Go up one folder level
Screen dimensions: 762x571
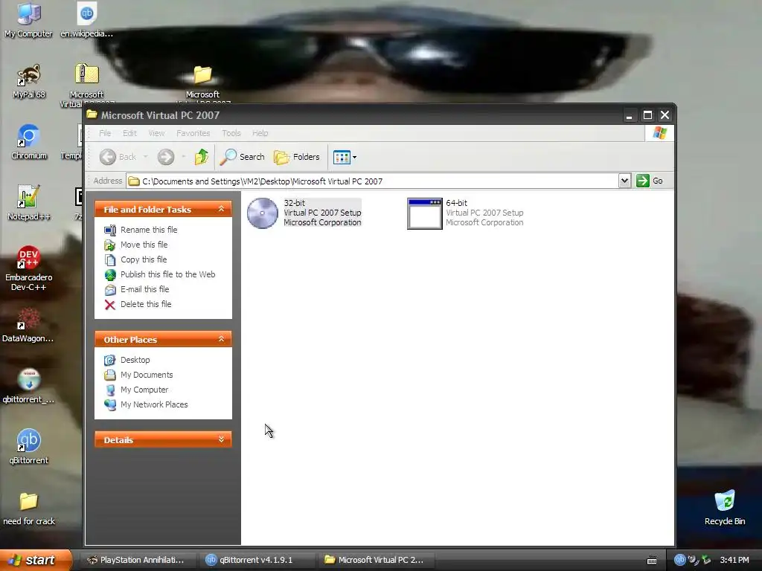(x=201, y=157)
